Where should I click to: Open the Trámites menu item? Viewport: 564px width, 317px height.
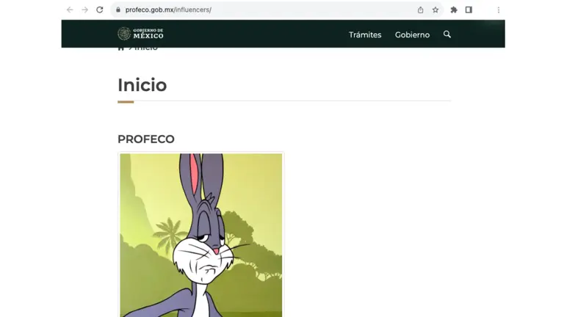[365, 35]
